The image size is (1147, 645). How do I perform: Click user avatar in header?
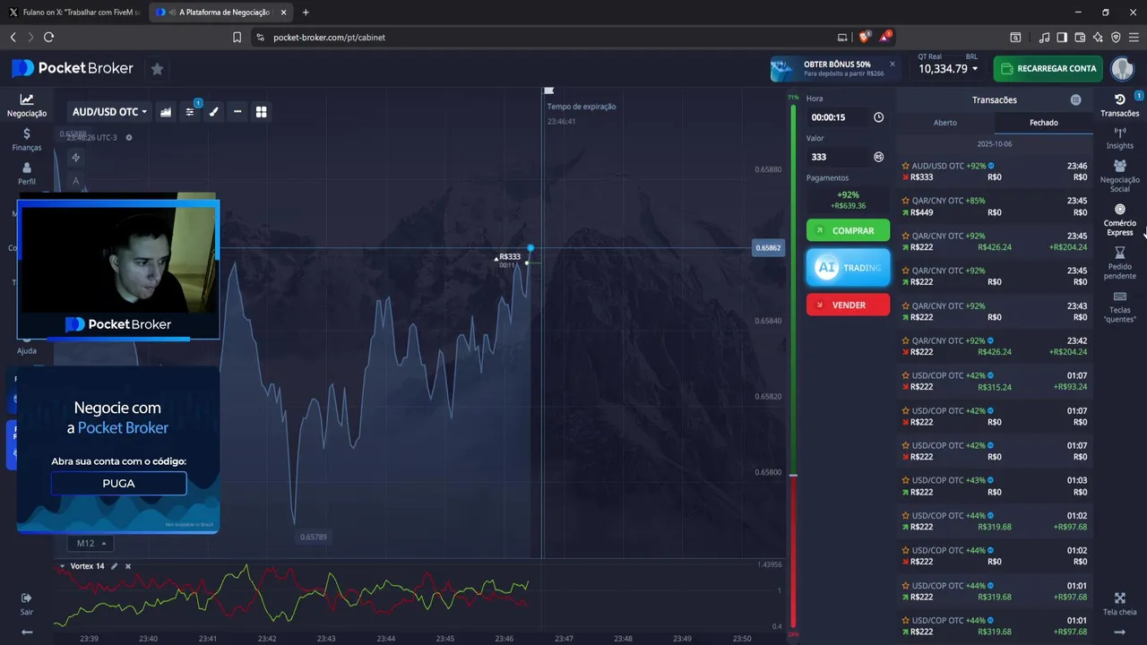click(x=1123, y=68)
